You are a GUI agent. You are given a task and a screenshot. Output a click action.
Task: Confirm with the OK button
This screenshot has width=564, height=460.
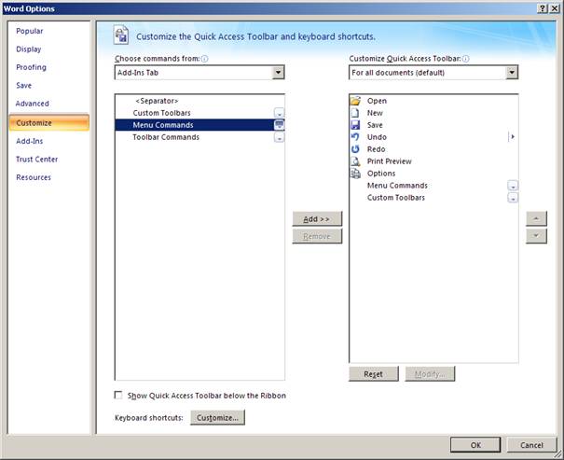click(475, 445)
